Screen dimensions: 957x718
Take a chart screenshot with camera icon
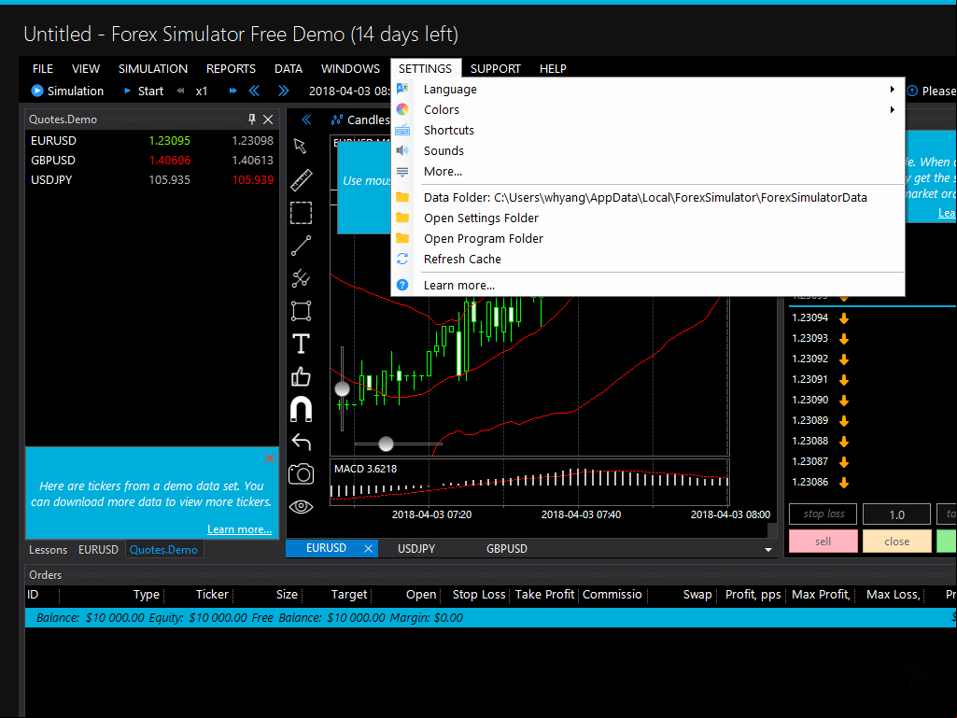(301, 473)
